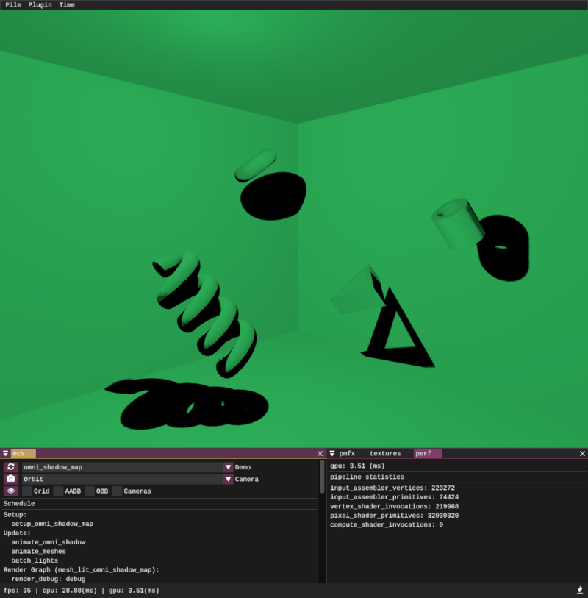Click the Demo dropdown arrow
Screen dimensions: 588x598
[x=228, y=467]
